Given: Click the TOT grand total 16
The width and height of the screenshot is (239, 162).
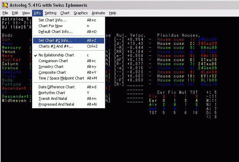Looking at the screenshot, I should (195, 113).
